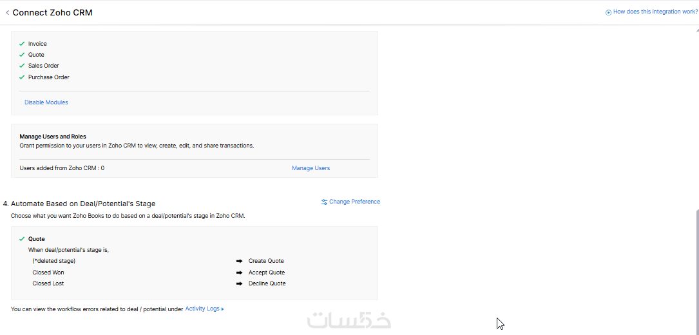This screenshot has width=699, height=335.
Task: Click the small arrow after Activity Logs
Action: coord(222,309)
